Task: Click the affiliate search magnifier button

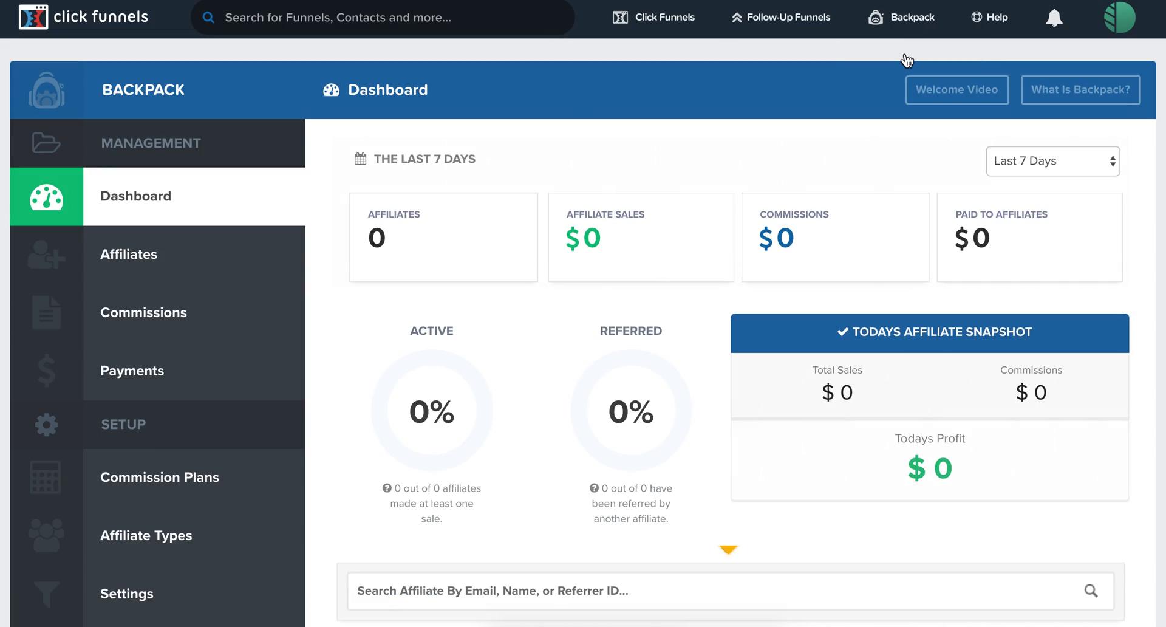Action: click(1091, 591)
